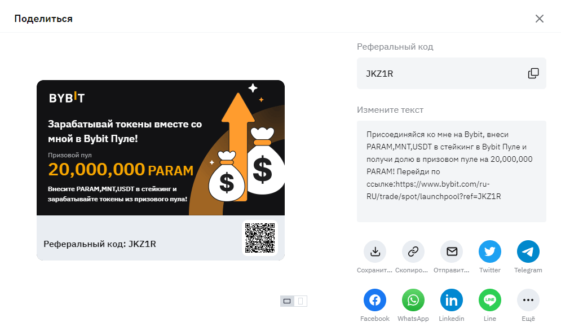
Task: Share through the Line app
Action: tap(490, 300)
